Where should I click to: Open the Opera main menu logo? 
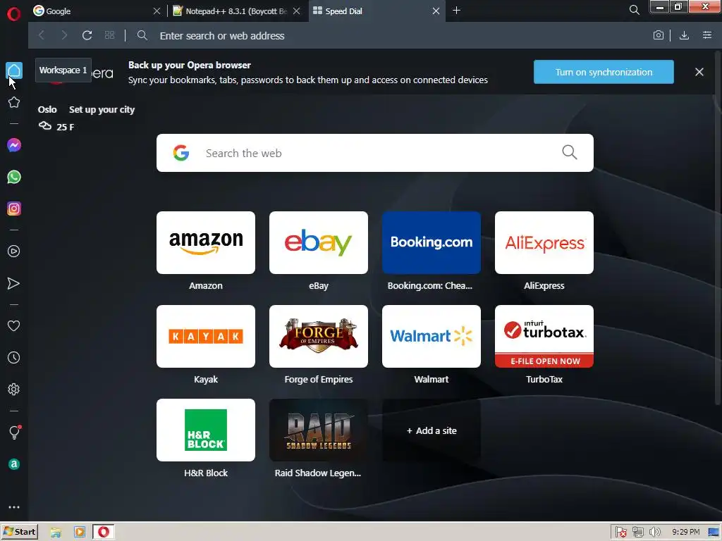[x=14, y=14]
